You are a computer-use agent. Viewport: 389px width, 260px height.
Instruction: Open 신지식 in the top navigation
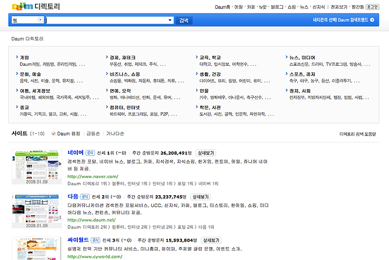pyautogui.click(x=319, y=7)
